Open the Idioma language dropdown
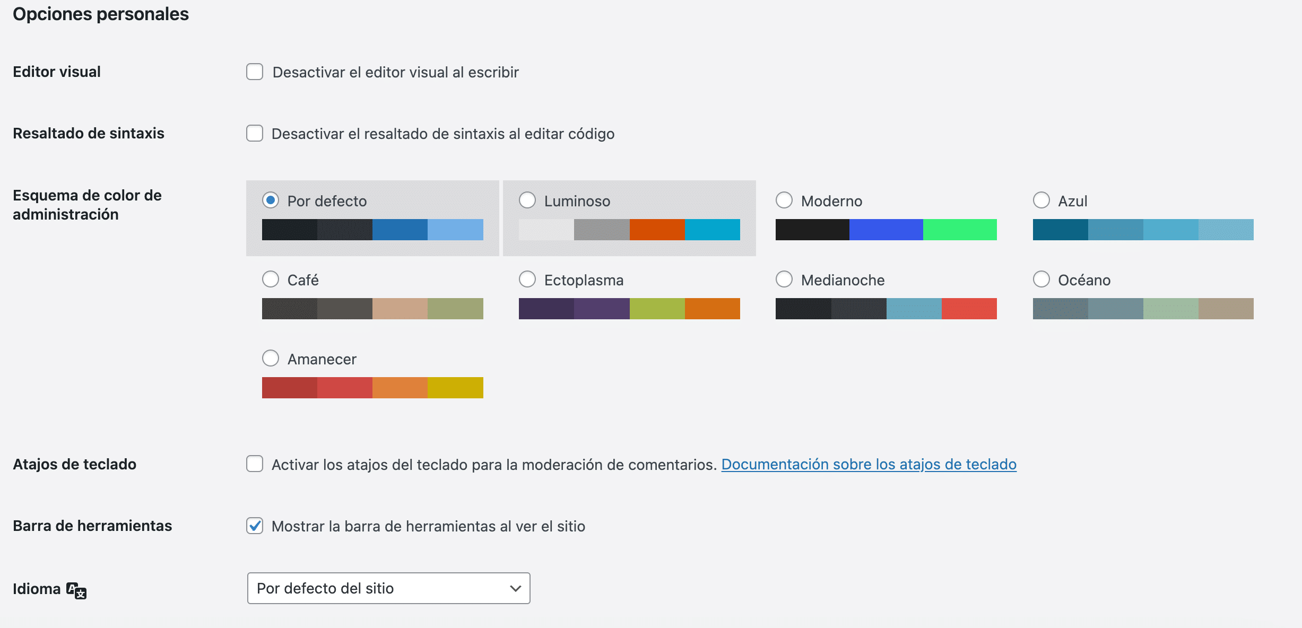The height and width of the screenshot is (628, 1302). coord(388,588)
